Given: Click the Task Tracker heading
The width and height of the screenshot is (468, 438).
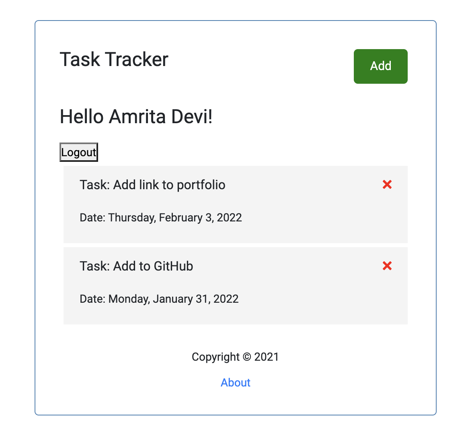Looking at the screenshot, I should [114, 59].
